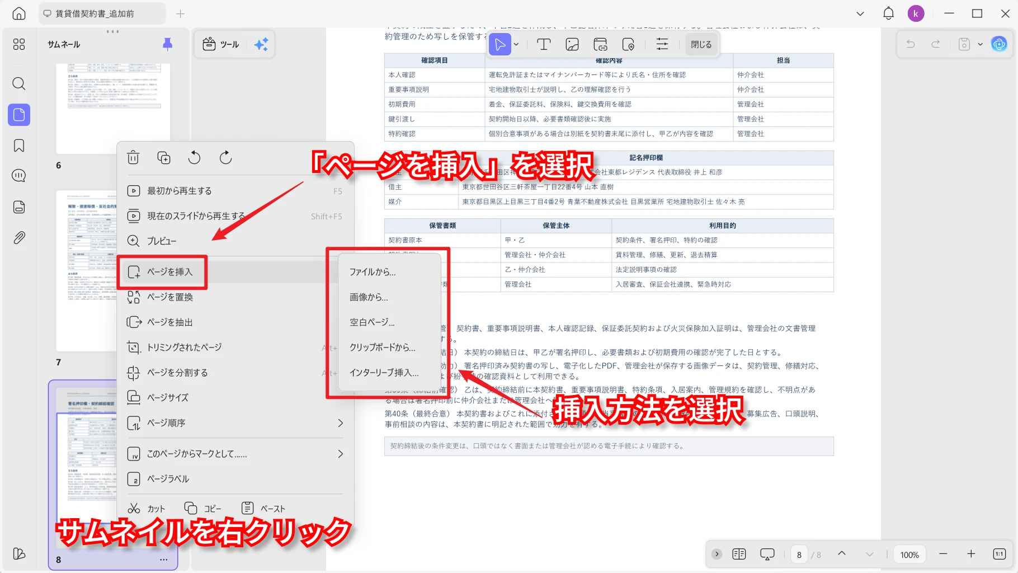The image size is (1018, 573).
Task: Open the 100% zoom level dropdown
Action: click(909, 555)
